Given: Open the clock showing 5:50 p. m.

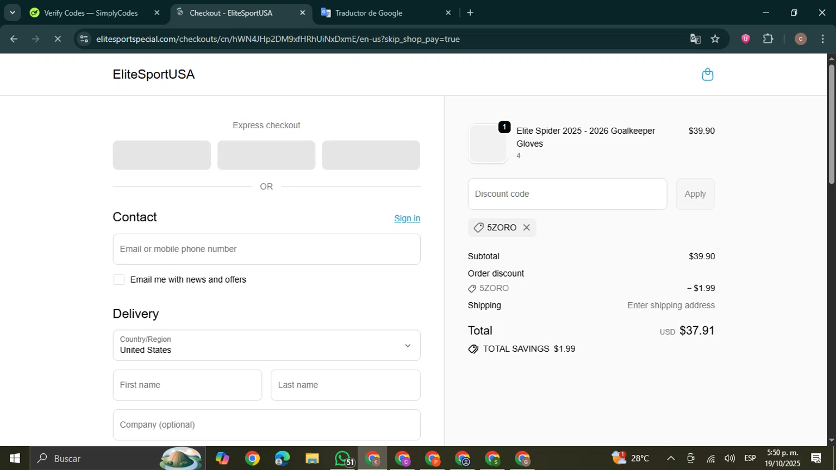Looking at the screenshot, I should [782, 458].
